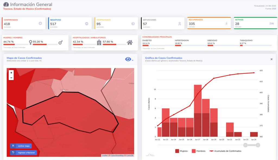278x160 pixels.
Task: Click the dashboard gauge icon beside Información General
Action: (6, 5)
